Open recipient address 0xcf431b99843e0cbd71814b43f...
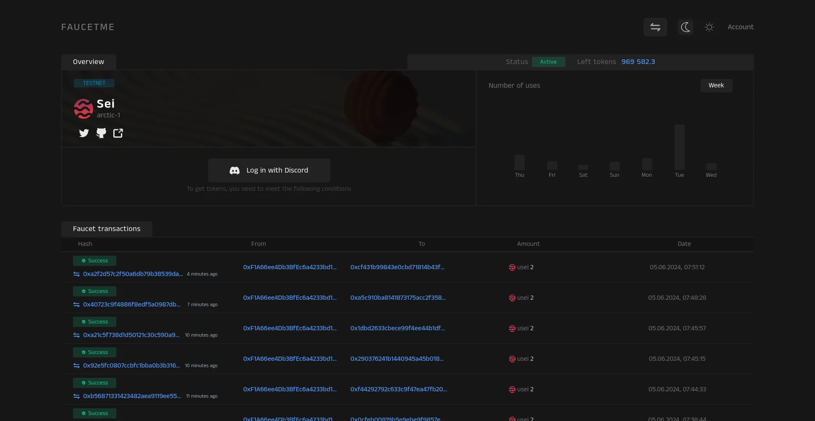 [397, 267]
